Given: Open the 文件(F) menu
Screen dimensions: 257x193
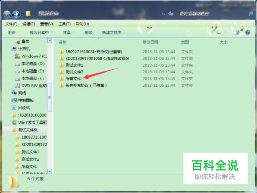Looking at the screenshot, I should coord(11,24).
